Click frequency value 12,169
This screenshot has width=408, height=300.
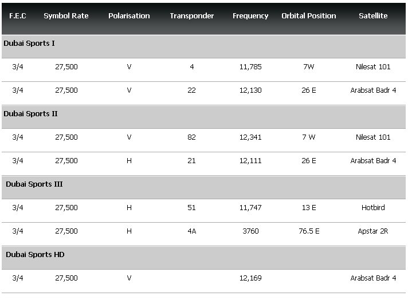[250, 278]
